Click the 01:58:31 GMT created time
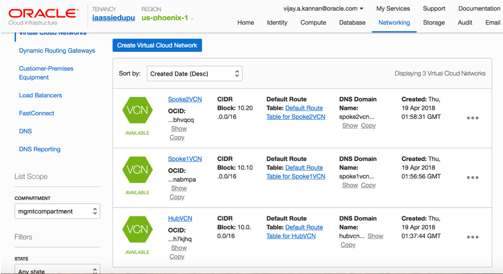This screenshot has width=503, height=274. 421,117
